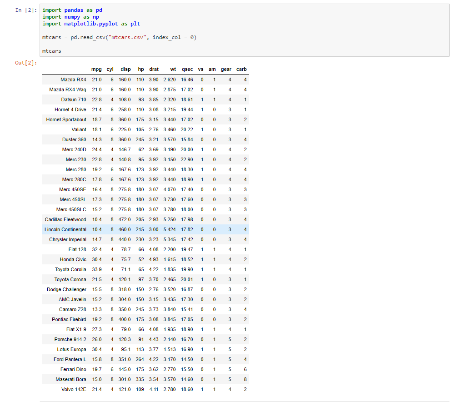Select the Out[2]: prompt label
The width and height of the screenshot is (456, 402).
click(26, 63)
